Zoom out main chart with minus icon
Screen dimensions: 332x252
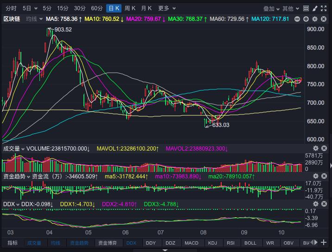(x=297, y=19)
